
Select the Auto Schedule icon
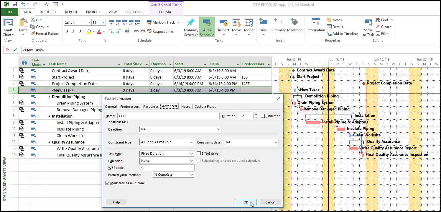pyautogui.click(x=207, y=23)
